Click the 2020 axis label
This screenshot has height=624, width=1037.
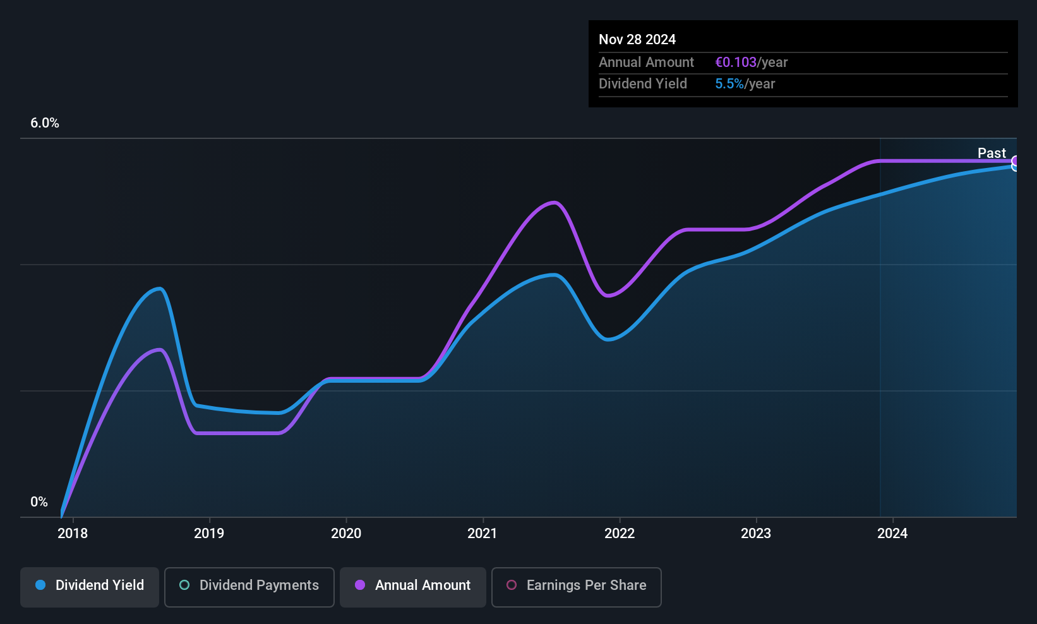tap(346, 534)
